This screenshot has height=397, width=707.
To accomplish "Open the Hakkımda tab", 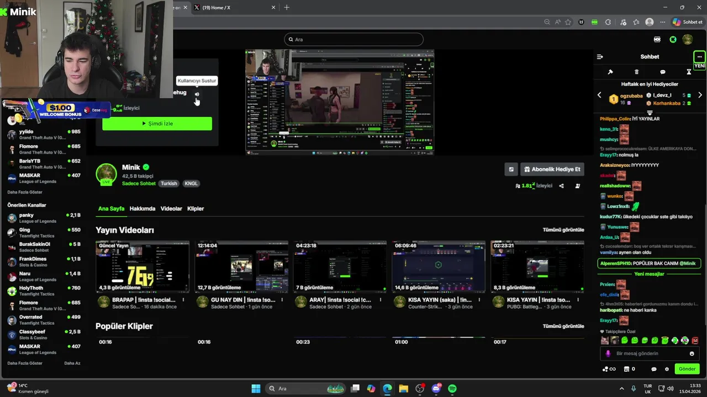I will [143, 208].
